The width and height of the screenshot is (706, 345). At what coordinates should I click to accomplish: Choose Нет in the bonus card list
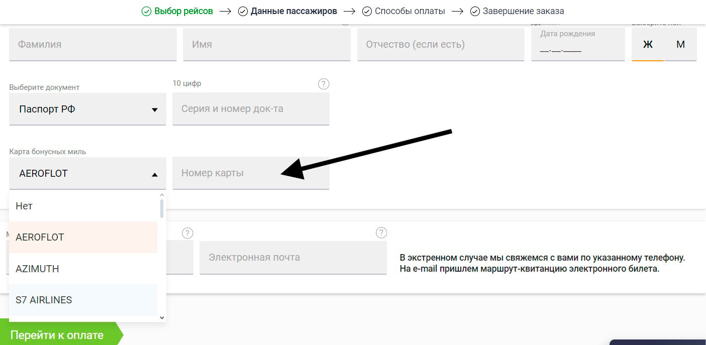83,206
